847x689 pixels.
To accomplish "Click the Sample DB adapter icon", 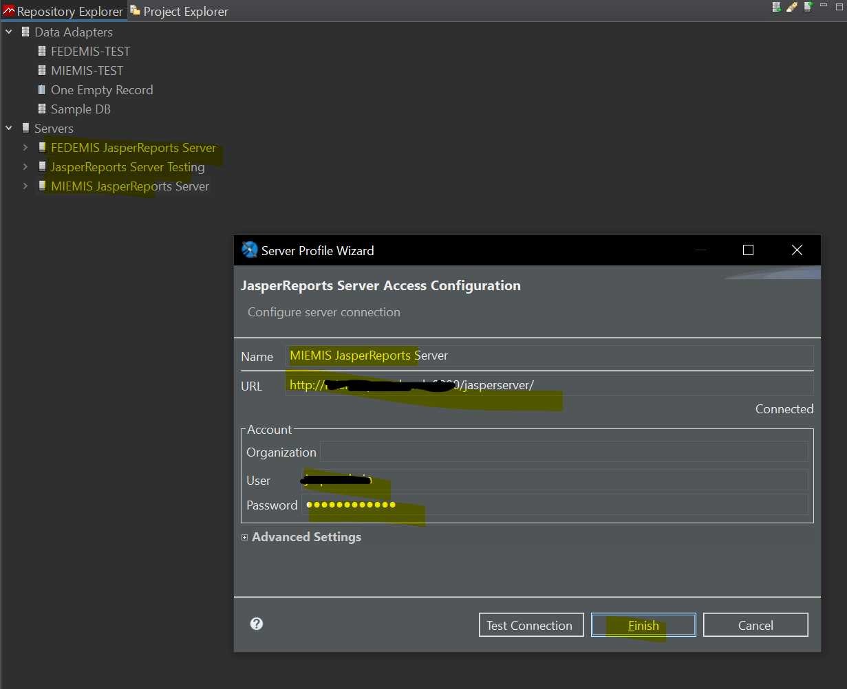I will tap(42, 109).
